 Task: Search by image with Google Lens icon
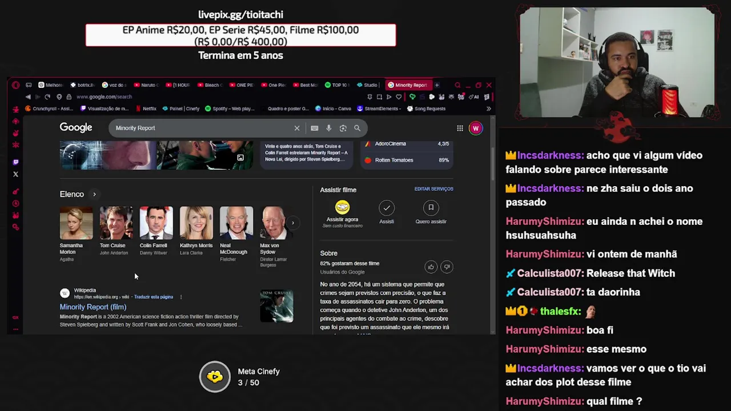[343, 128]
